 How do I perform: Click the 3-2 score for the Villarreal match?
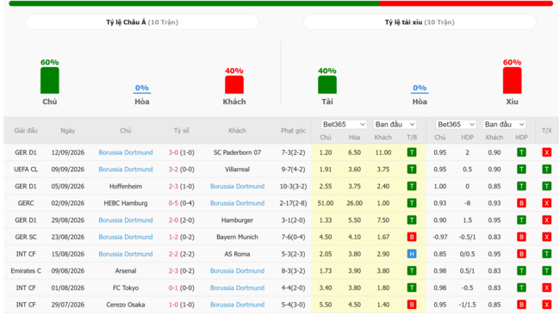[x=173, y=169]
